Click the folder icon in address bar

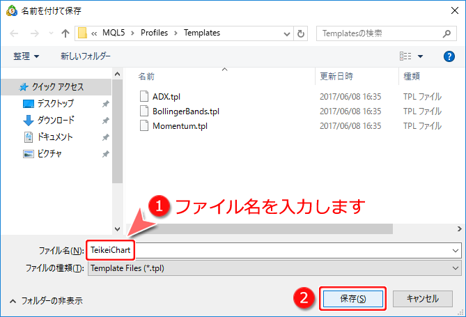[82, 33]
